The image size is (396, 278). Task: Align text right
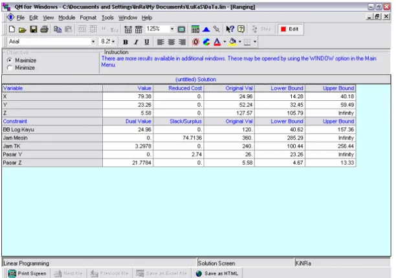[x=182, y=42]
